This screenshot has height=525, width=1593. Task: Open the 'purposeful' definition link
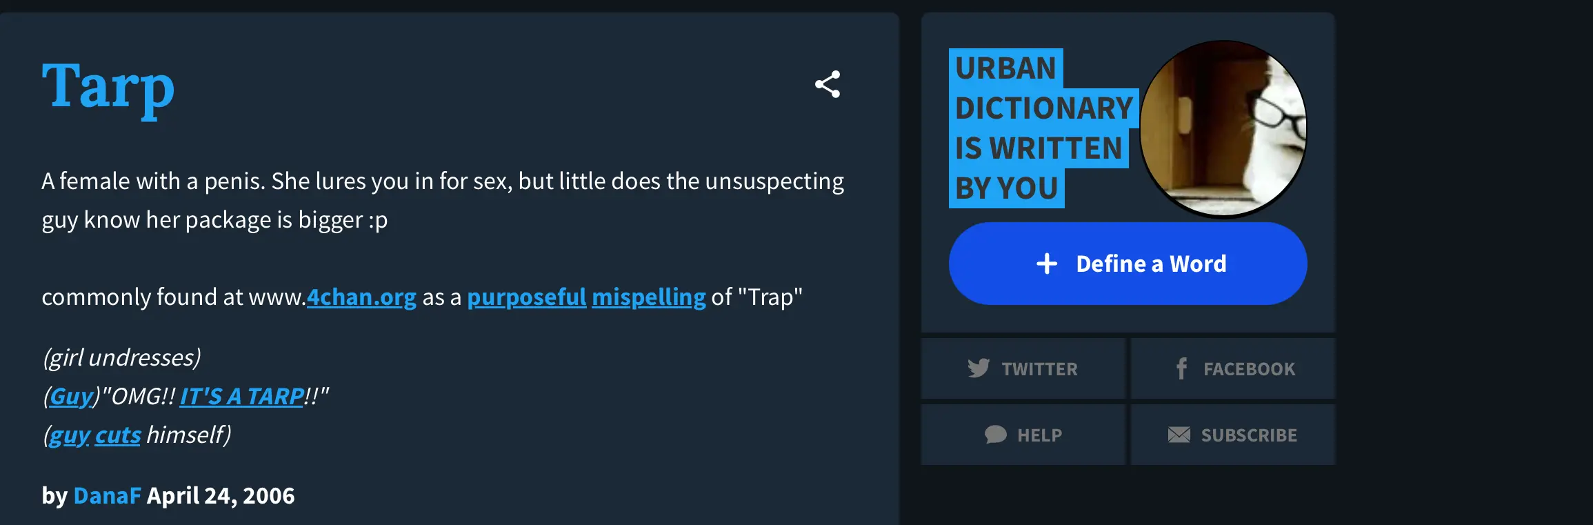pos(527,297)
